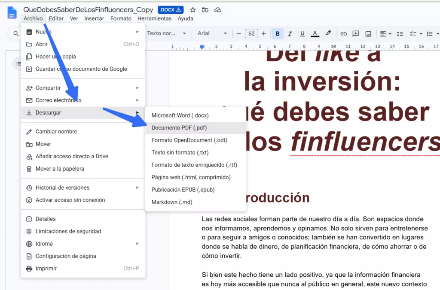Open the highlight color pen tool
This screenshot has height=290, width=440.
pos(328,33)
